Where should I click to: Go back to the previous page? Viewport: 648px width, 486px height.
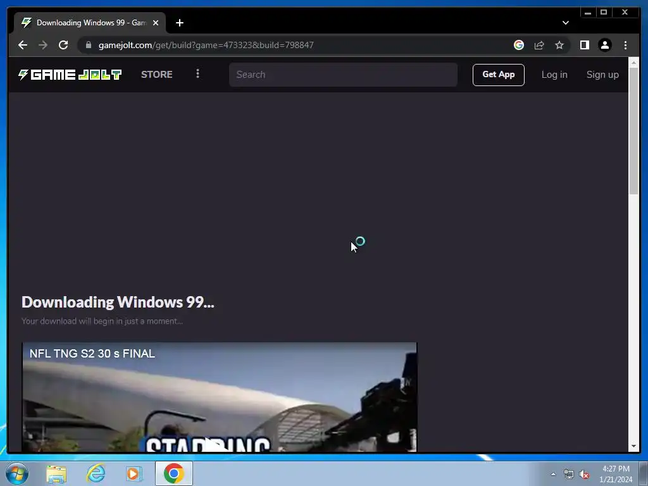click(23, 45)
